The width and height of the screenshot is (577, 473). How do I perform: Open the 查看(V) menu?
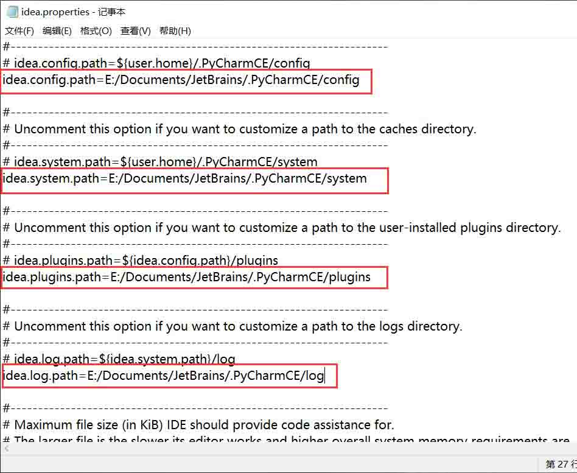[135, 31]
